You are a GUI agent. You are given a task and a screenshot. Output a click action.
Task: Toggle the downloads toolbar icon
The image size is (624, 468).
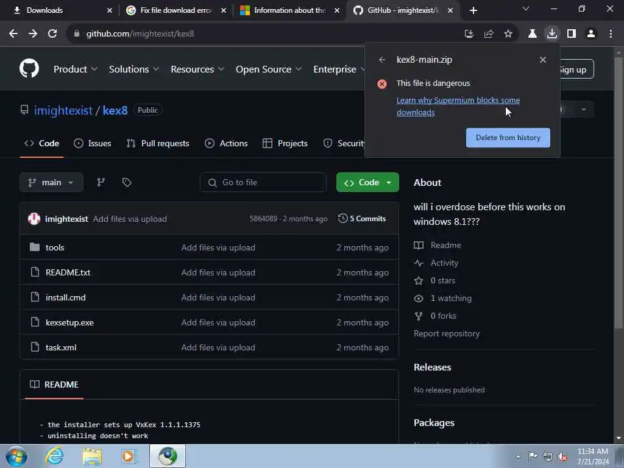pos(552,34)
